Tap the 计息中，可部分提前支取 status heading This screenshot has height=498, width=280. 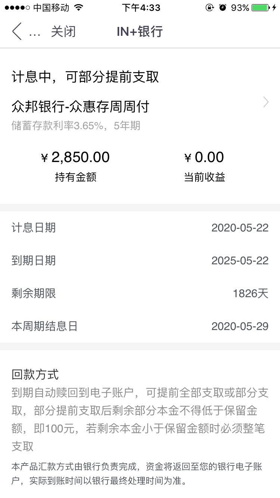pyautogui.click(x=85, y=77)
